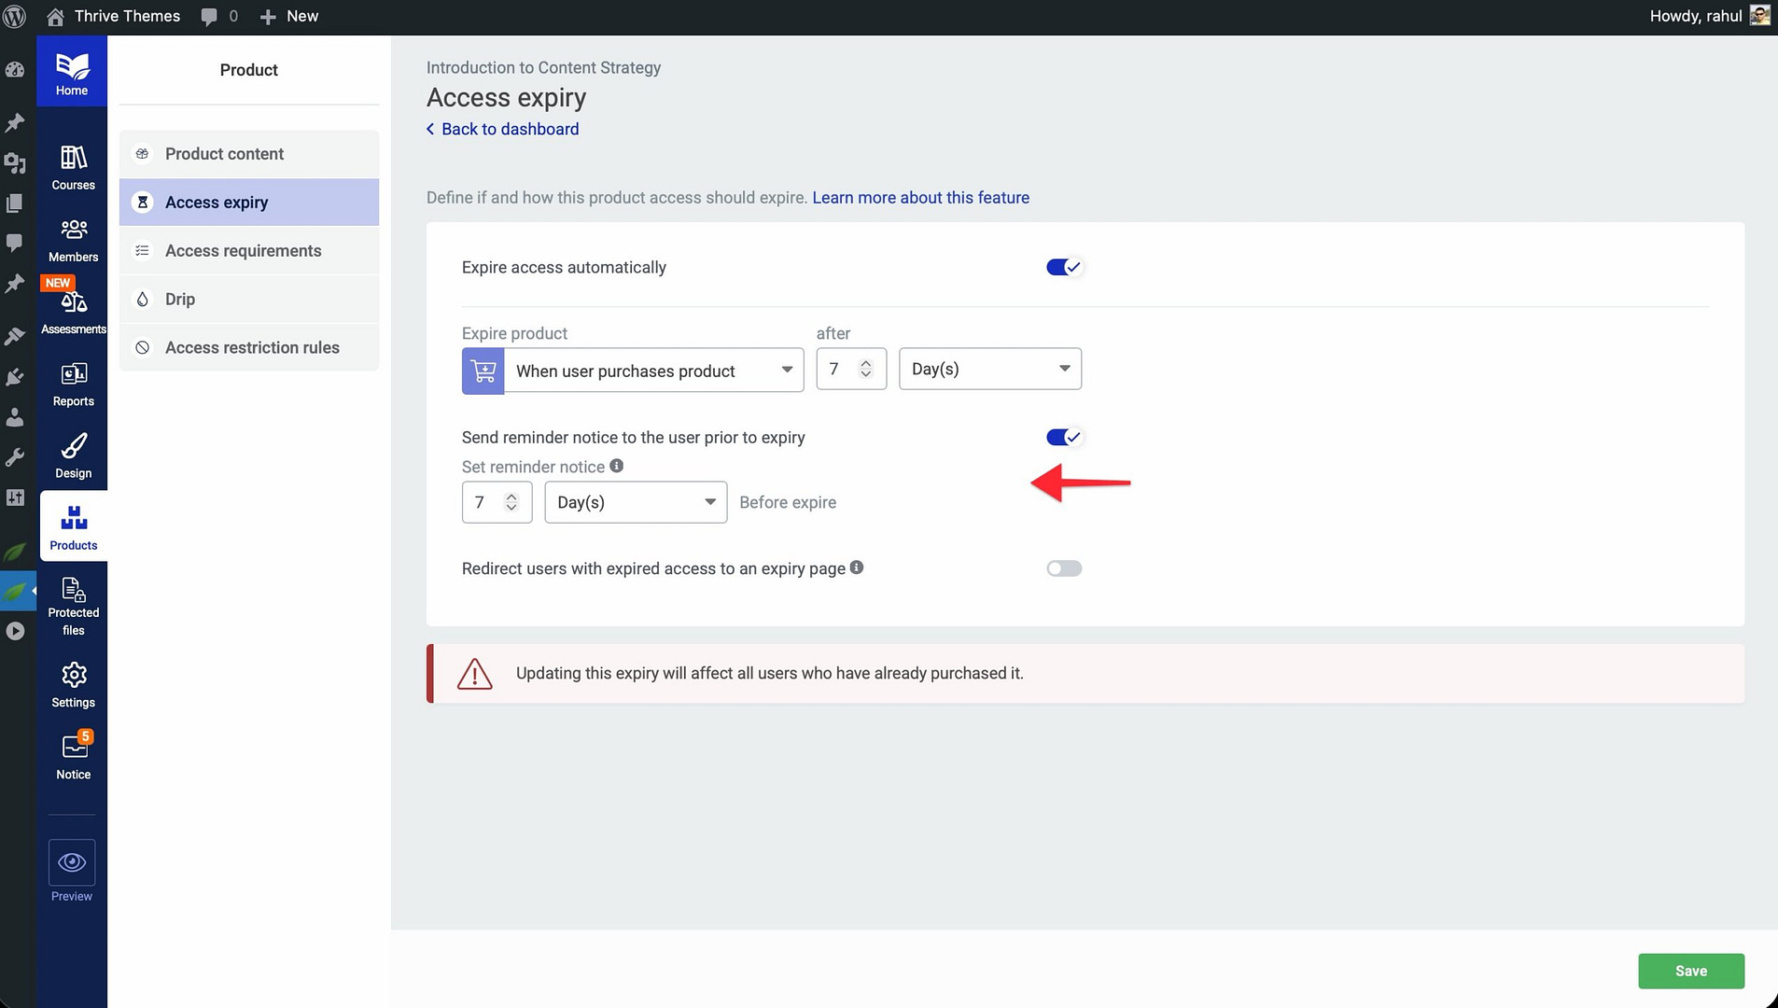Open Thrive Apprentice Settings gear
This screenshot has height=1008, width=1778.
click(x=73, y=676)
